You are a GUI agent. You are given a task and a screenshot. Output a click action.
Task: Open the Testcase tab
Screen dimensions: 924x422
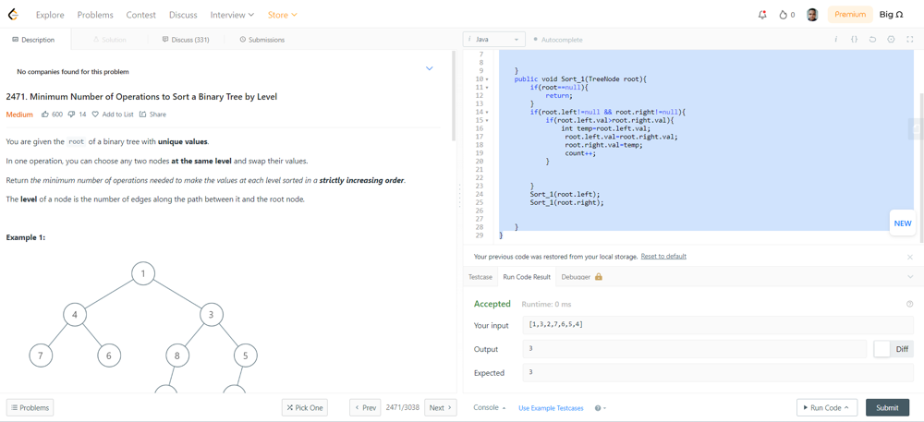point(480,277)
